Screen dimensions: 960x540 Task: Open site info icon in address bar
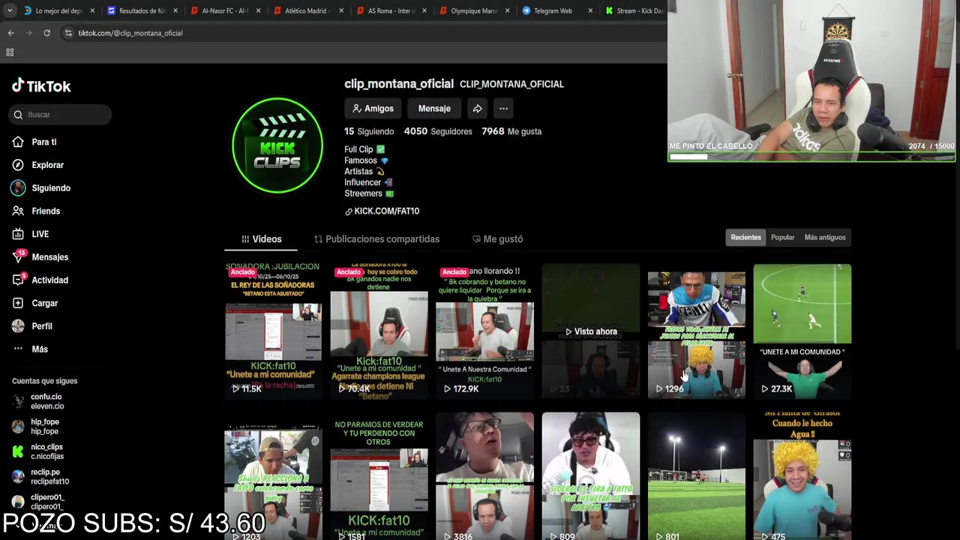click(x=68, y=33)
